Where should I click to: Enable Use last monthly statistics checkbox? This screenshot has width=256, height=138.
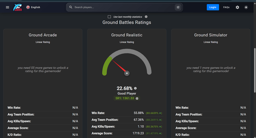tap(109, 17)
